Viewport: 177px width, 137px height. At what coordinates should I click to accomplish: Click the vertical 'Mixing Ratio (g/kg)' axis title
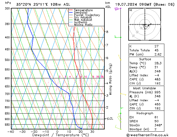[x=110, y=79]
